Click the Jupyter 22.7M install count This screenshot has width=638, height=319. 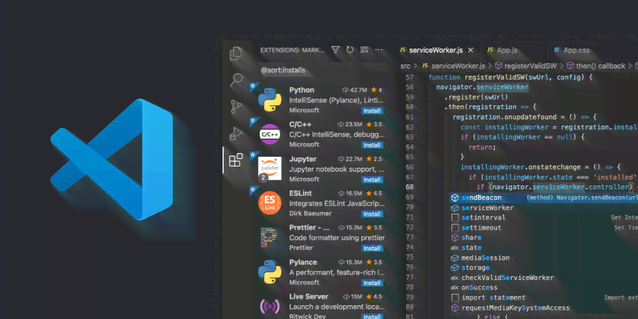350,159
